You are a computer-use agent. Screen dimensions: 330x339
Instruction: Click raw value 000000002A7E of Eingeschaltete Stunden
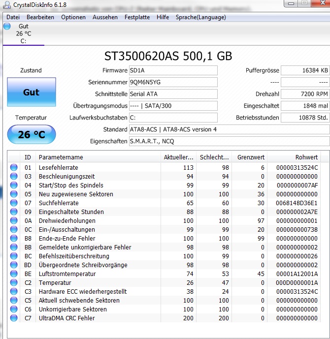click(x=297, y=212)
